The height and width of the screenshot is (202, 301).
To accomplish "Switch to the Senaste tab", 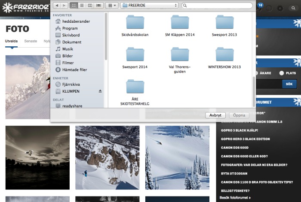I will coord(31,40).
